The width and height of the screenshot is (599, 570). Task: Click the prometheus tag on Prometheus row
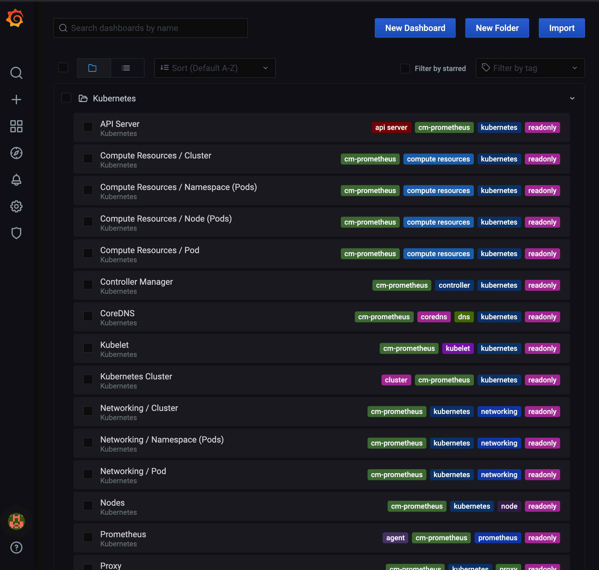point(498,538)
